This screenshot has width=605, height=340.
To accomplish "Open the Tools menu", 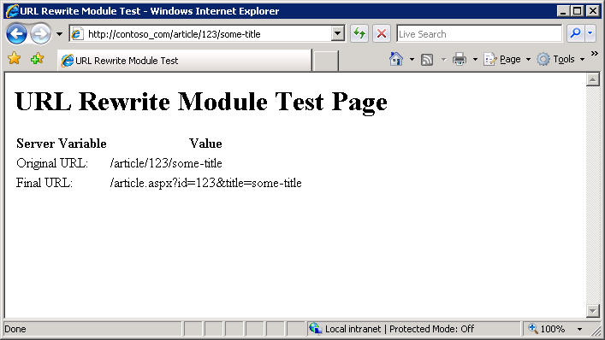I will point(561,59).
